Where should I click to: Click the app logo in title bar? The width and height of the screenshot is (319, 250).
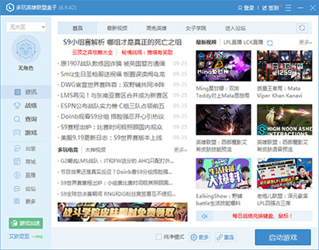tap(10, 8)
